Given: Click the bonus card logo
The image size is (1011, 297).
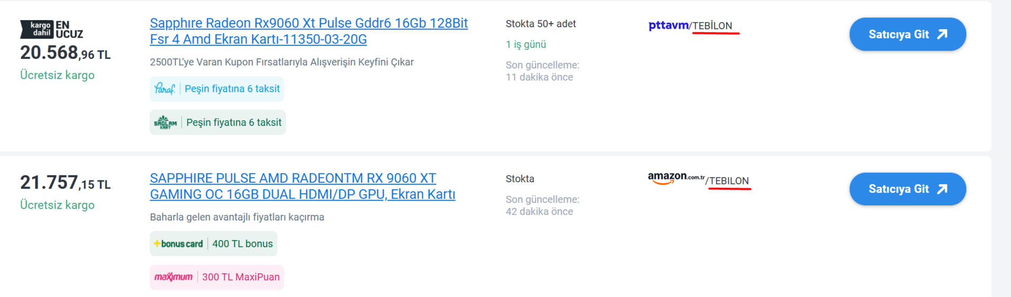Looking at the screenshot, I should [x=178, y=244].
